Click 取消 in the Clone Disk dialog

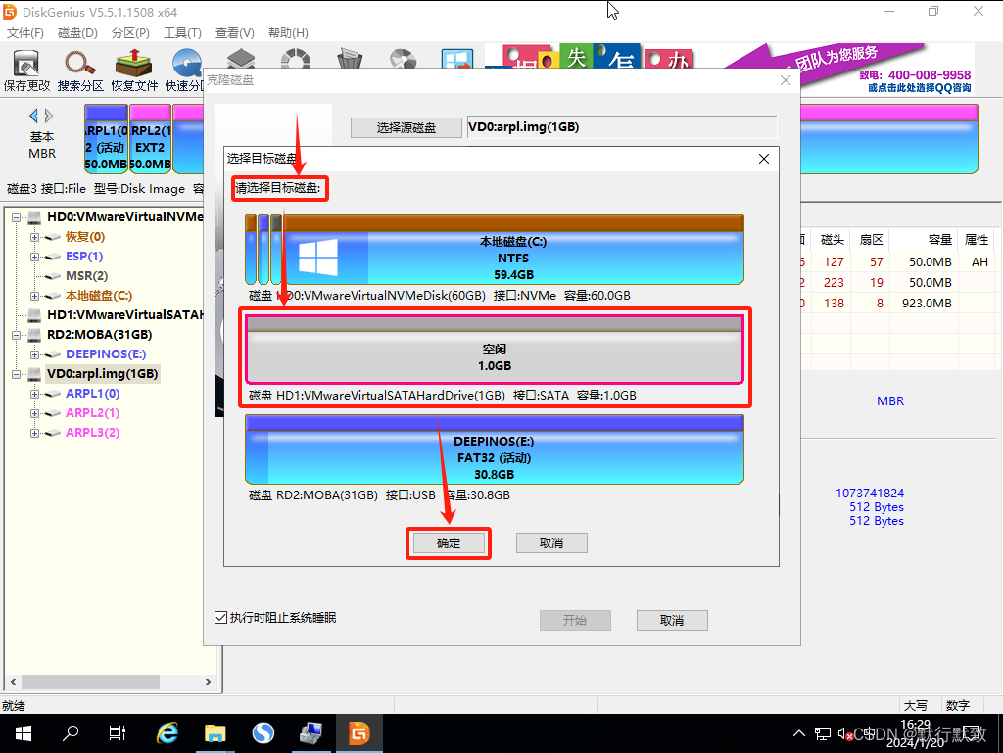pos(672,620)
